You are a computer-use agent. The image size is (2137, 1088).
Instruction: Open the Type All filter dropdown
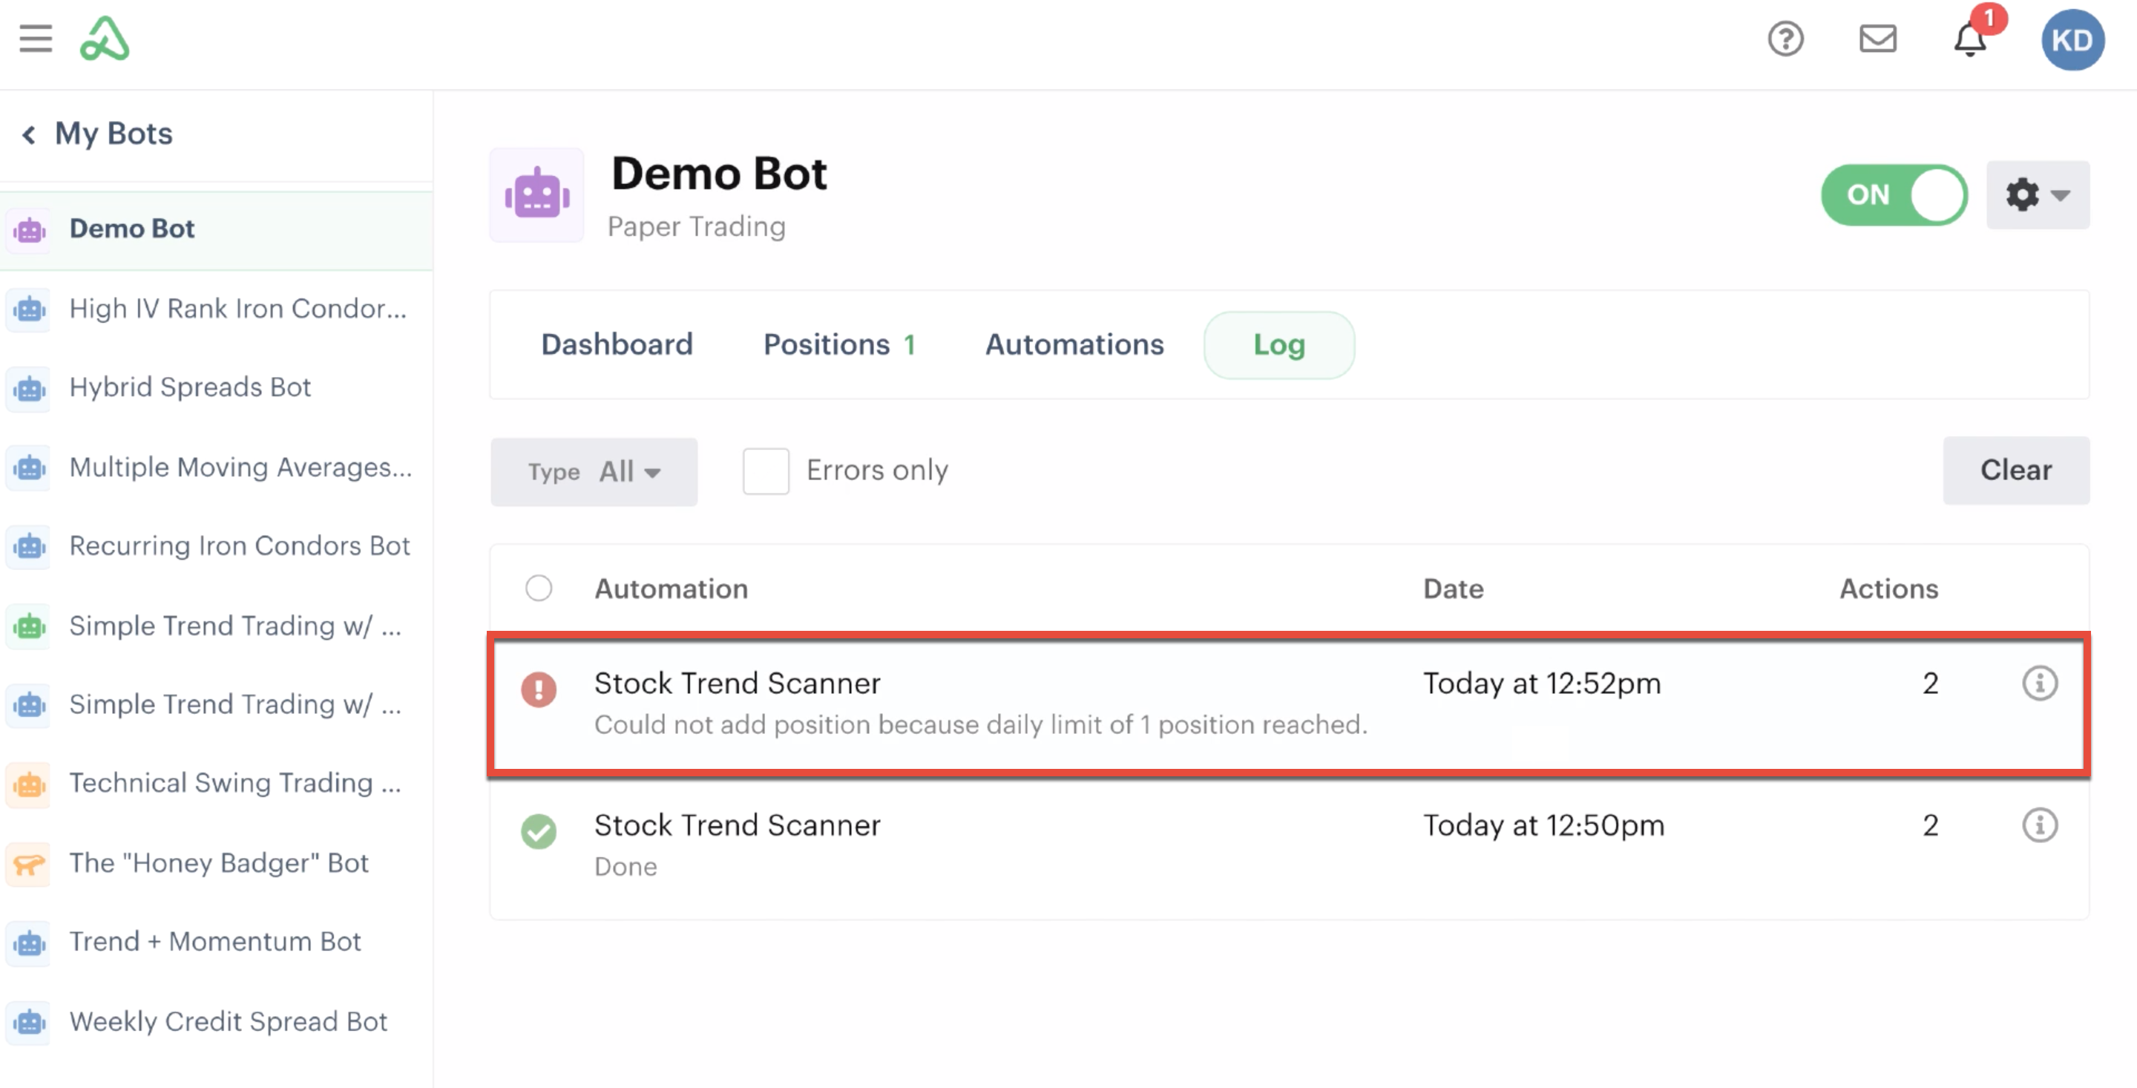pos(594,472)
